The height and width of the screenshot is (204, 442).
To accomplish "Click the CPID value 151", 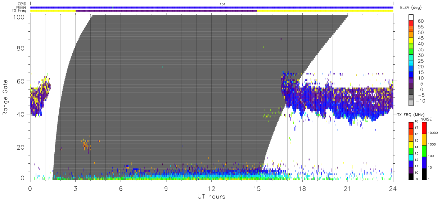I will (222, 4).
